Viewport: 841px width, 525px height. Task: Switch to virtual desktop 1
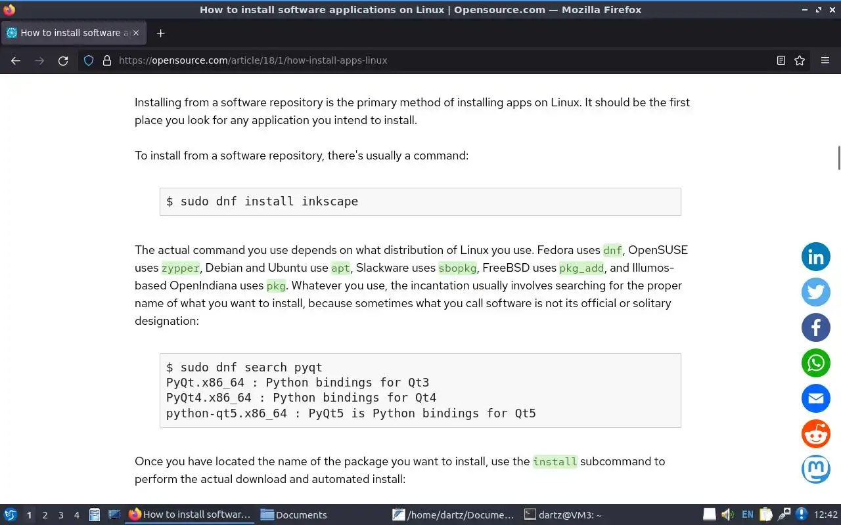(29, 515)
